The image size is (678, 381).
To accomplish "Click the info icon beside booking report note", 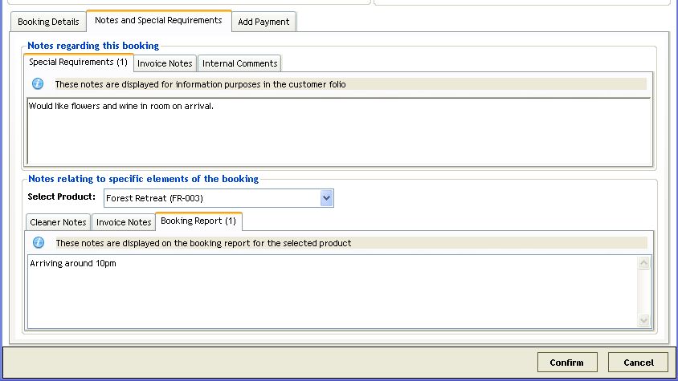I will click(39, 243).
